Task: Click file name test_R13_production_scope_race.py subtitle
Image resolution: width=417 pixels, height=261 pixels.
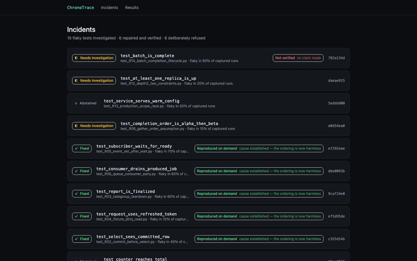Action: (134, 106)
